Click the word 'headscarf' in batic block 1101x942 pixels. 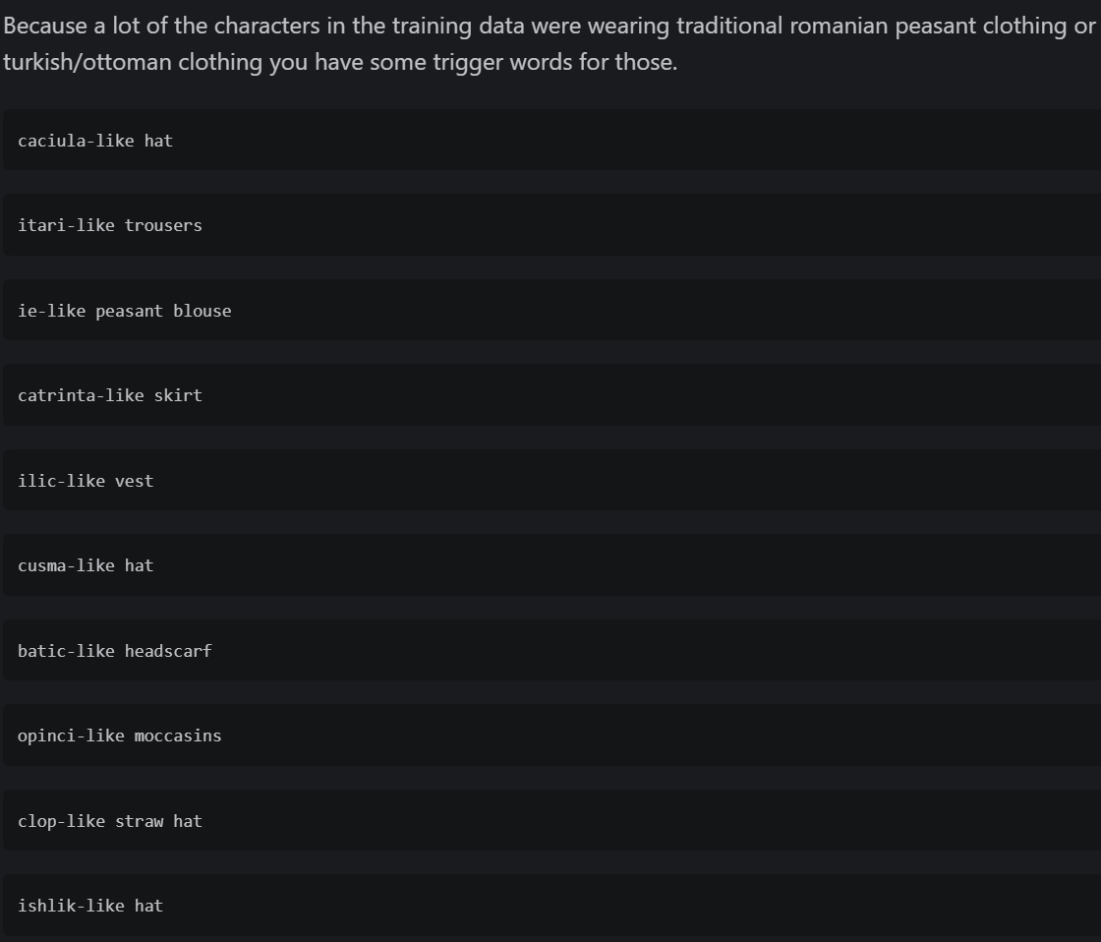pyautogui.click(x=168, y=651)
